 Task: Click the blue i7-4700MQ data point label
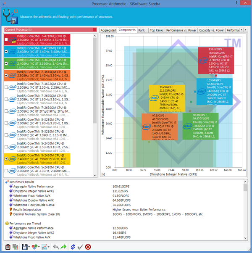pos(215,92)
